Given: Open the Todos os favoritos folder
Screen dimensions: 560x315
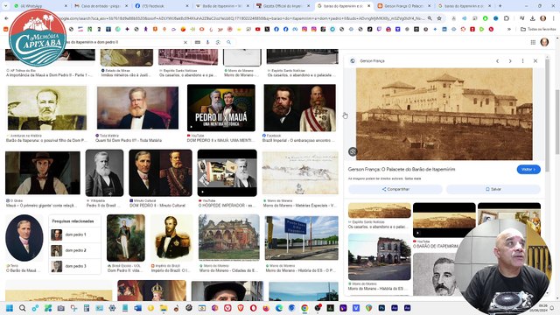Looking at the screenshot, I should click(538, 29).
